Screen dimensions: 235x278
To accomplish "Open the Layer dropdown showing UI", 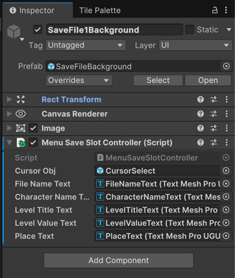I will 196,45.
